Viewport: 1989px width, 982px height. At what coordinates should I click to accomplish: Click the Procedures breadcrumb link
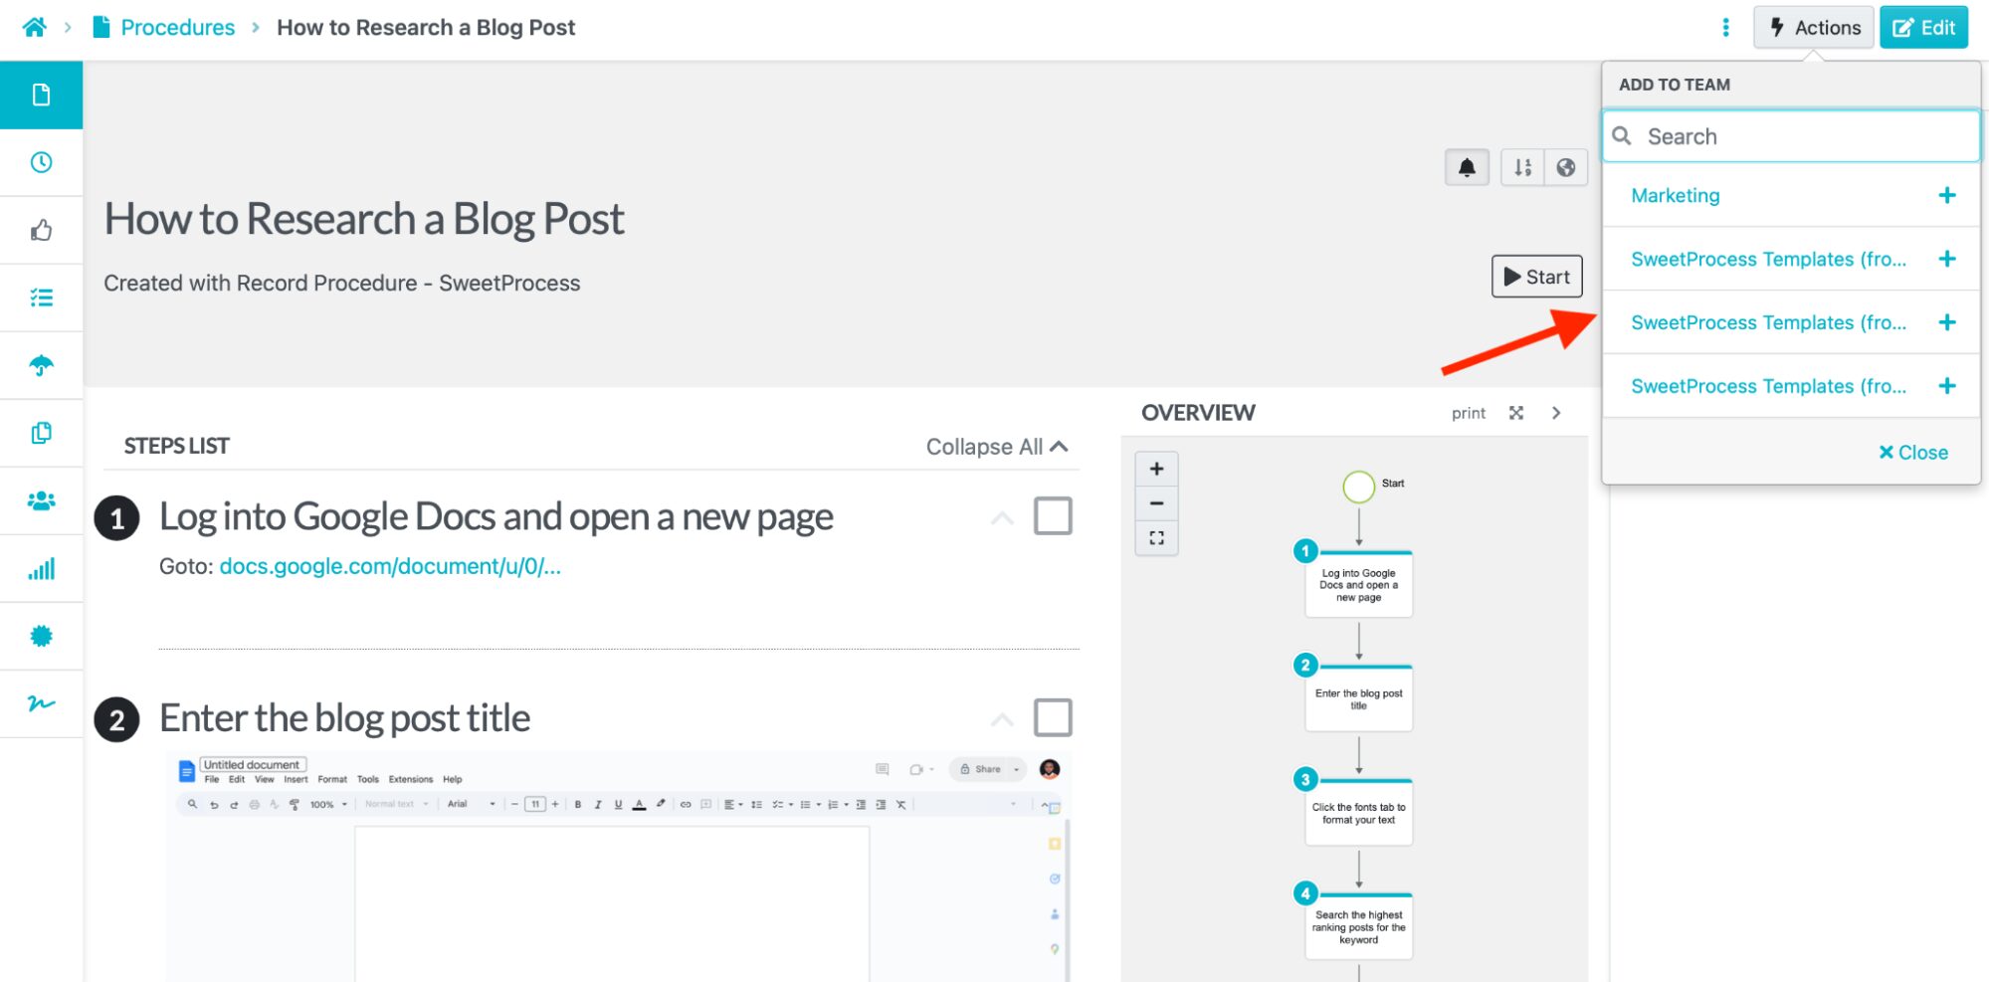click(x=177, y=28)
